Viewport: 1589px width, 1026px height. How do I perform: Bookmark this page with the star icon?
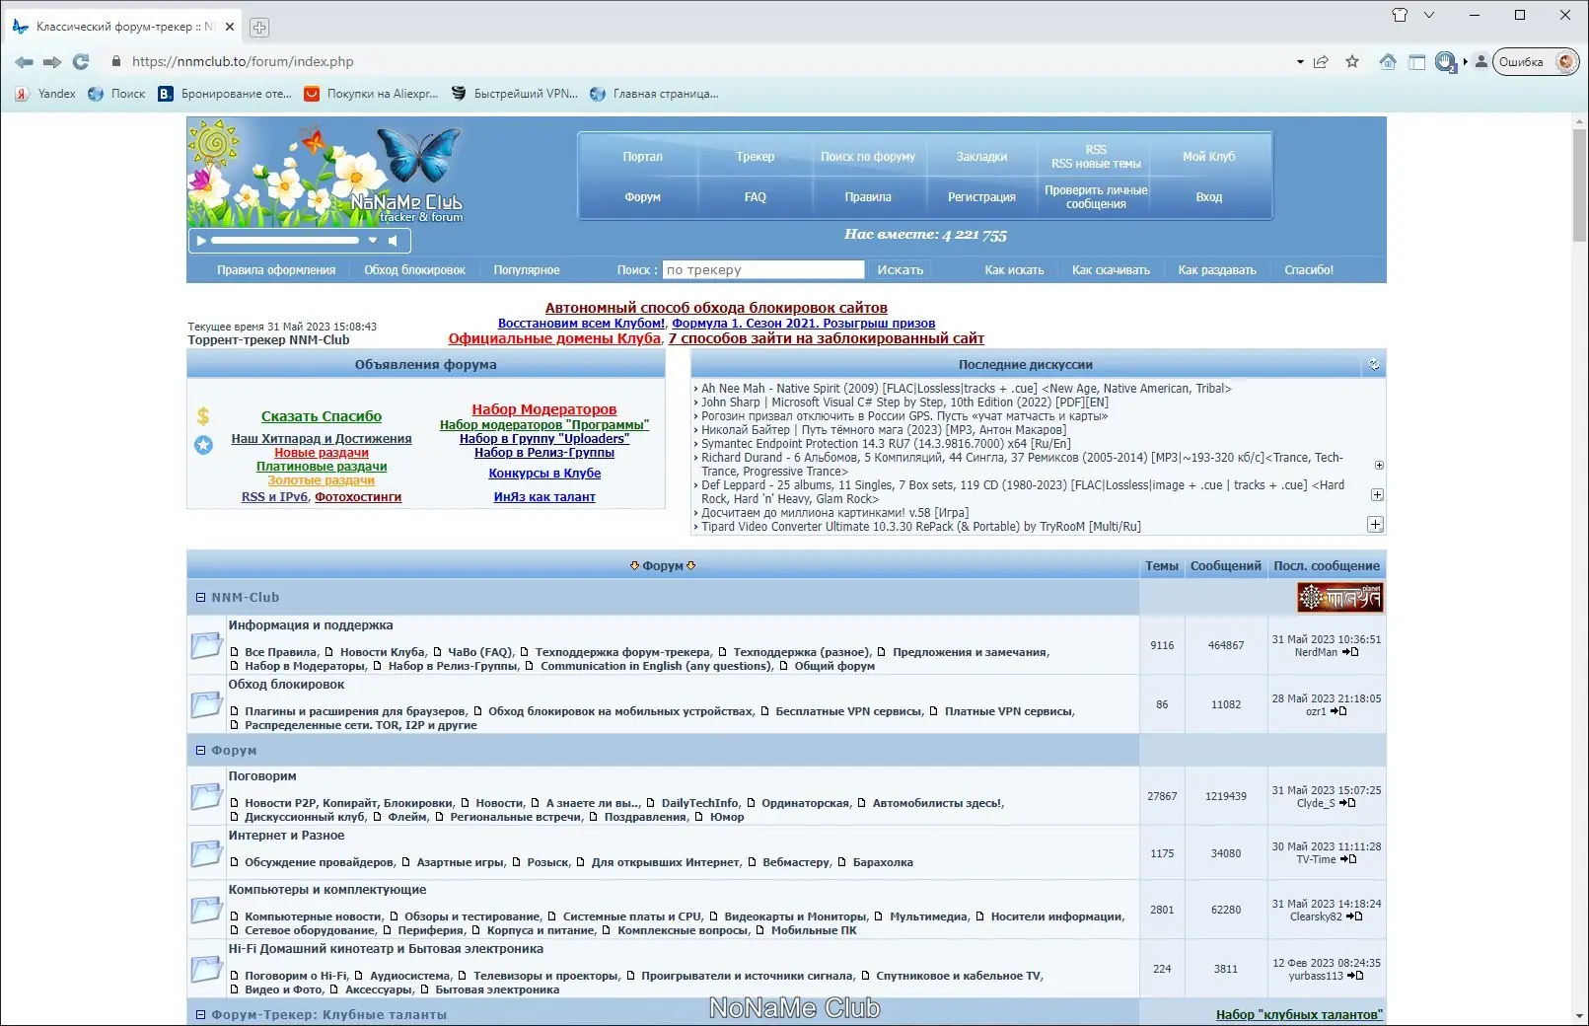[x=1352, y=62]
